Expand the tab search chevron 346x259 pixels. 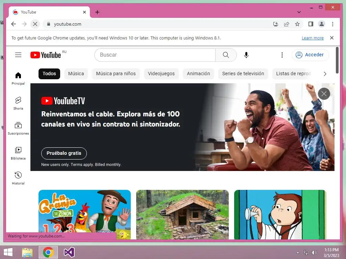[x=299, y=12]
